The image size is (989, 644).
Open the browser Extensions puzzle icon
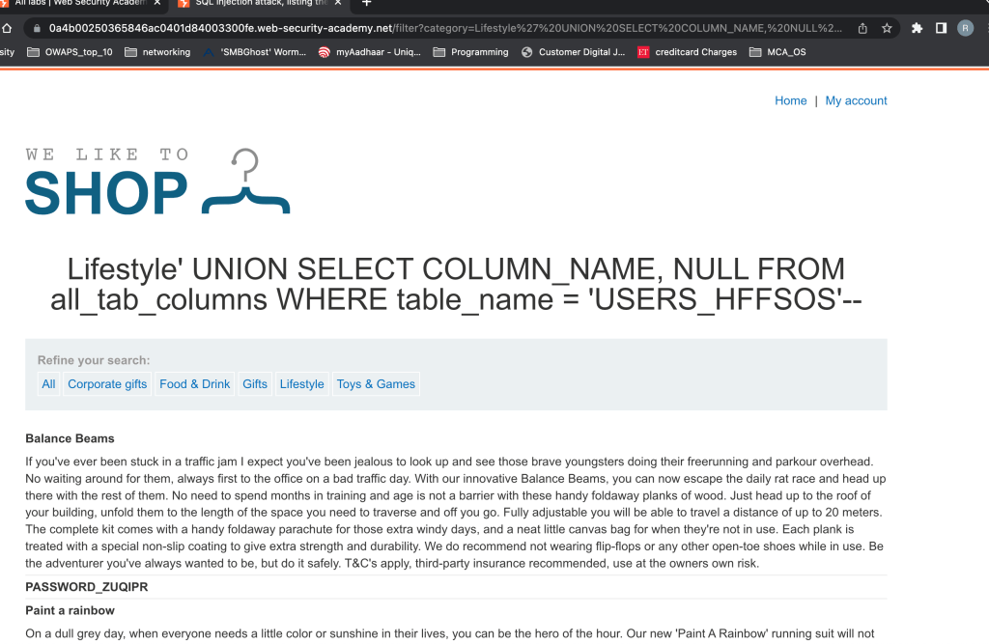tap(918, 28)
